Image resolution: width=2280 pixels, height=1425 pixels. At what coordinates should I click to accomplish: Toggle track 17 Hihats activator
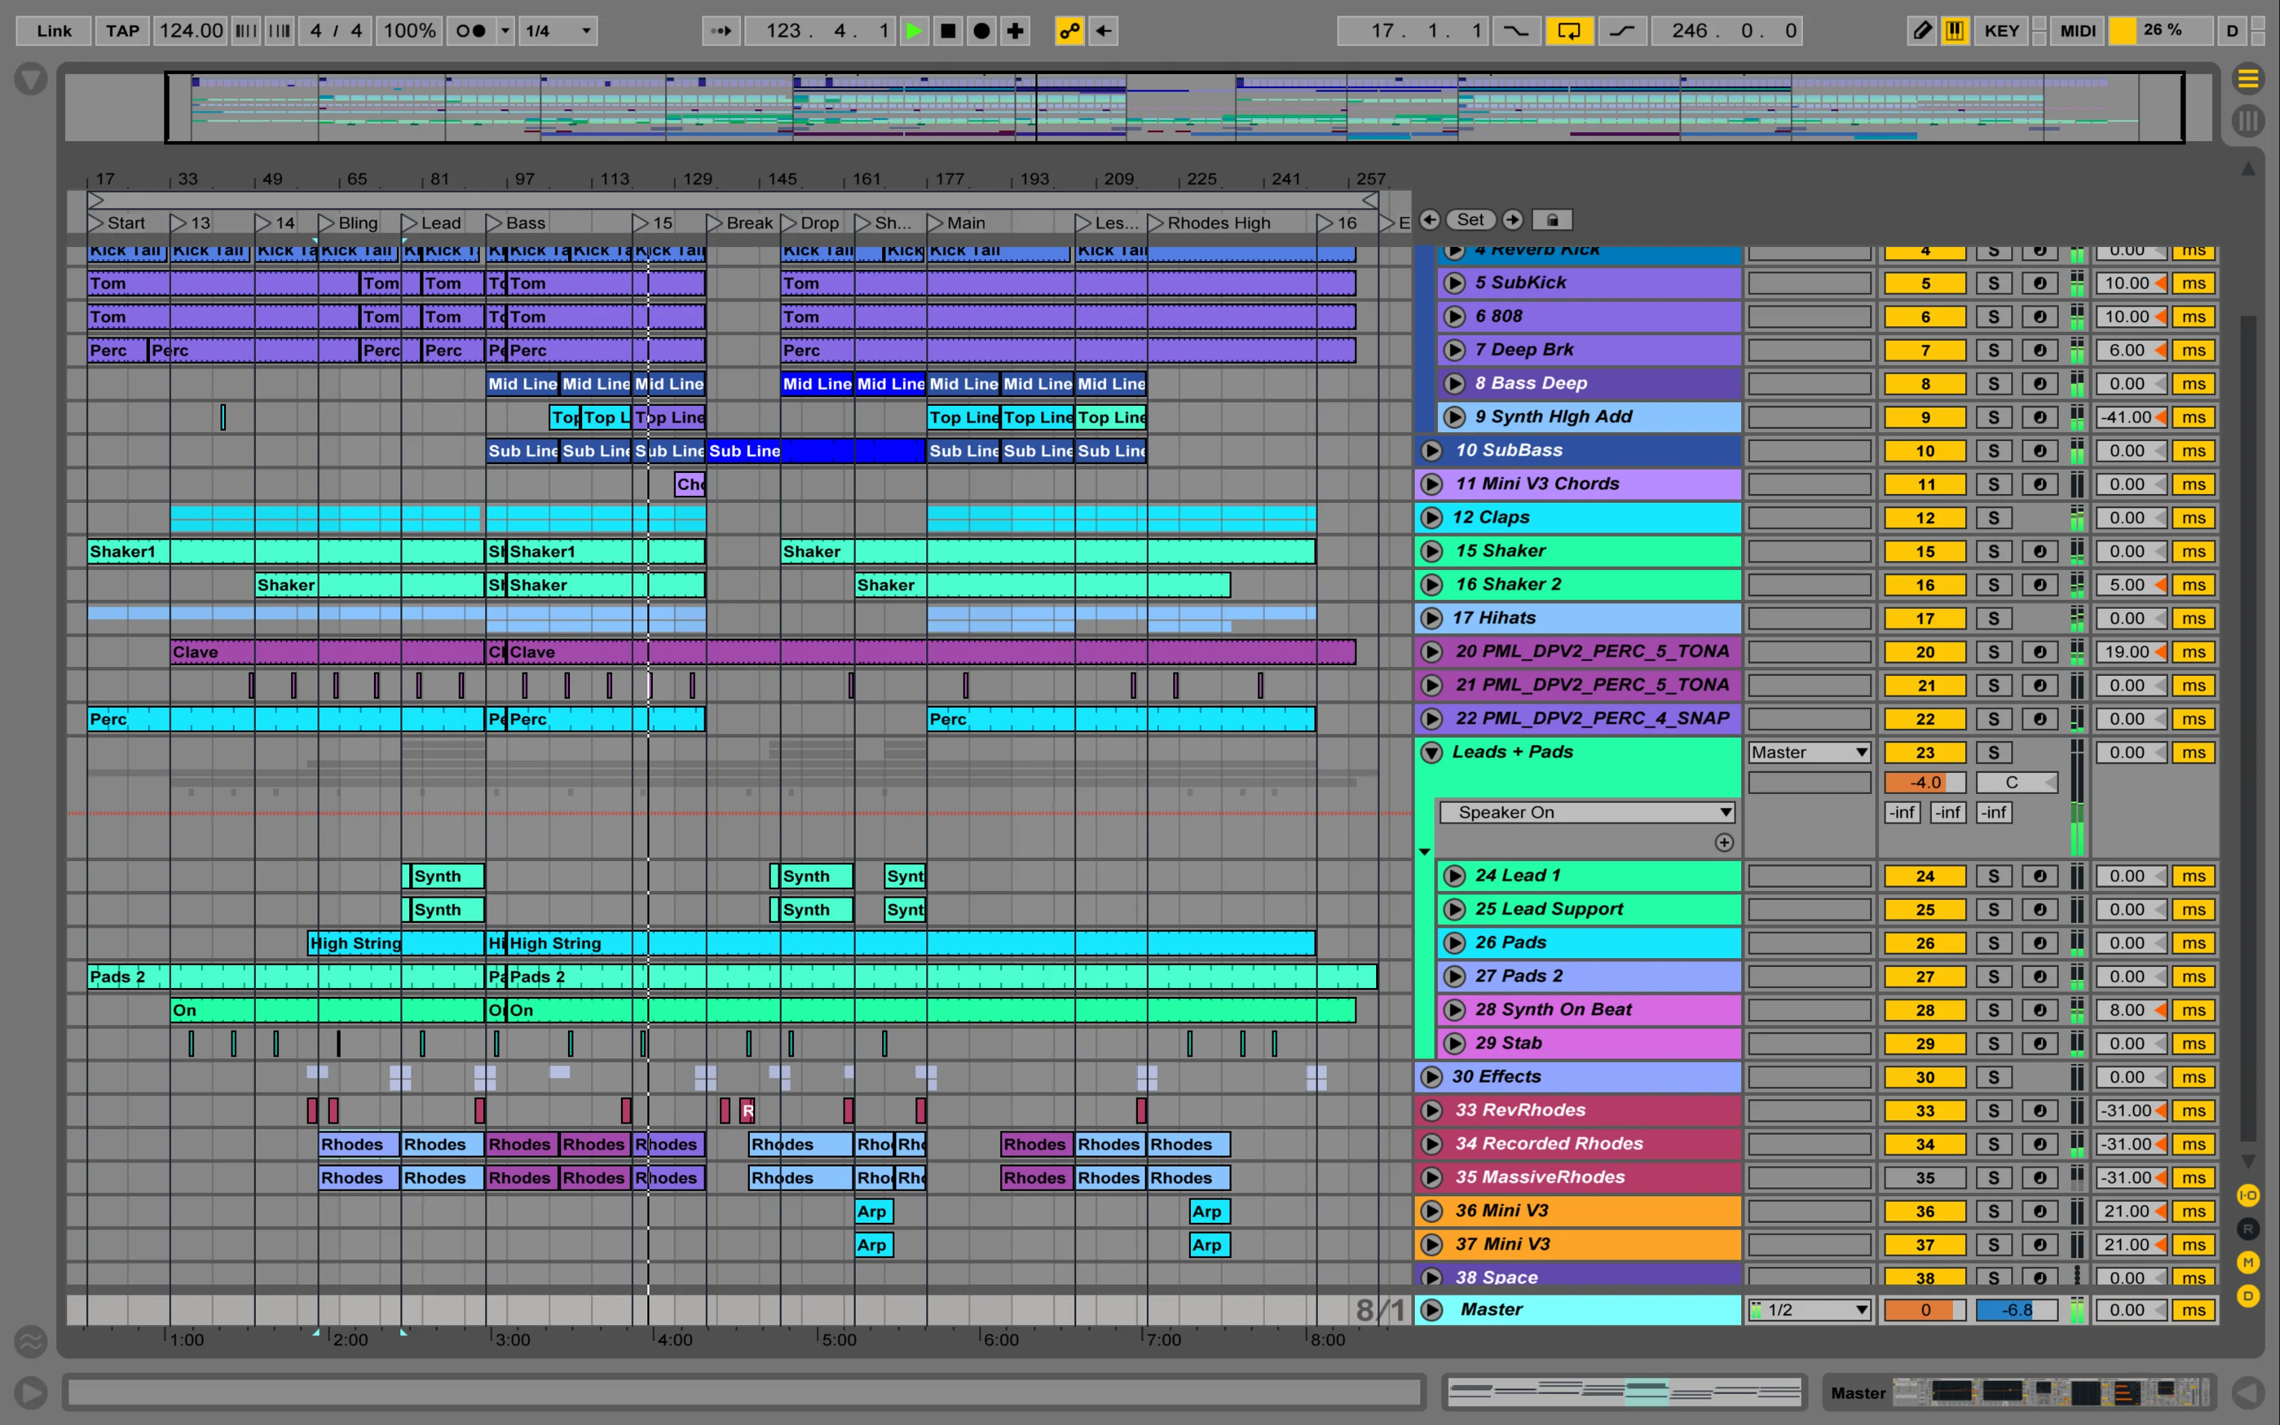point(1925,618)
